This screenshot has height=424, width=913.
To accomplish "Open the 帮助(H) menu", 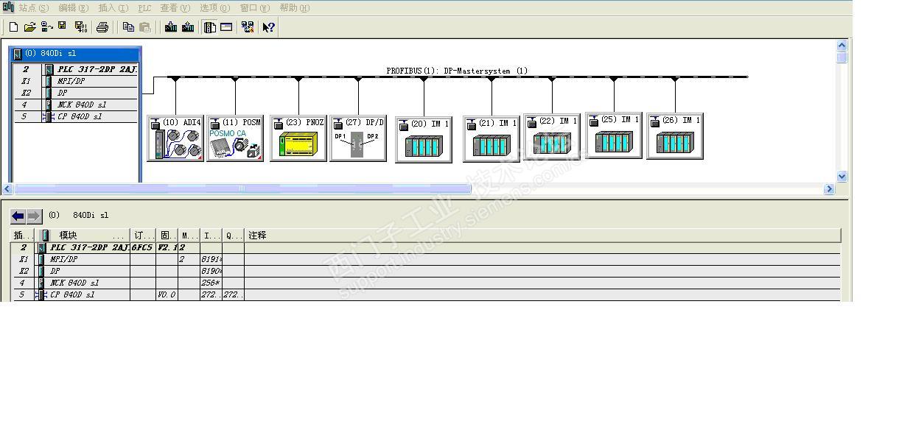I will tap(294, 7).
